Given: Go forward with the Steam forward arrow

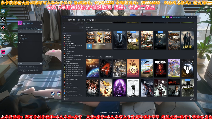Looking at the screenshot, I should pos(66,20).
